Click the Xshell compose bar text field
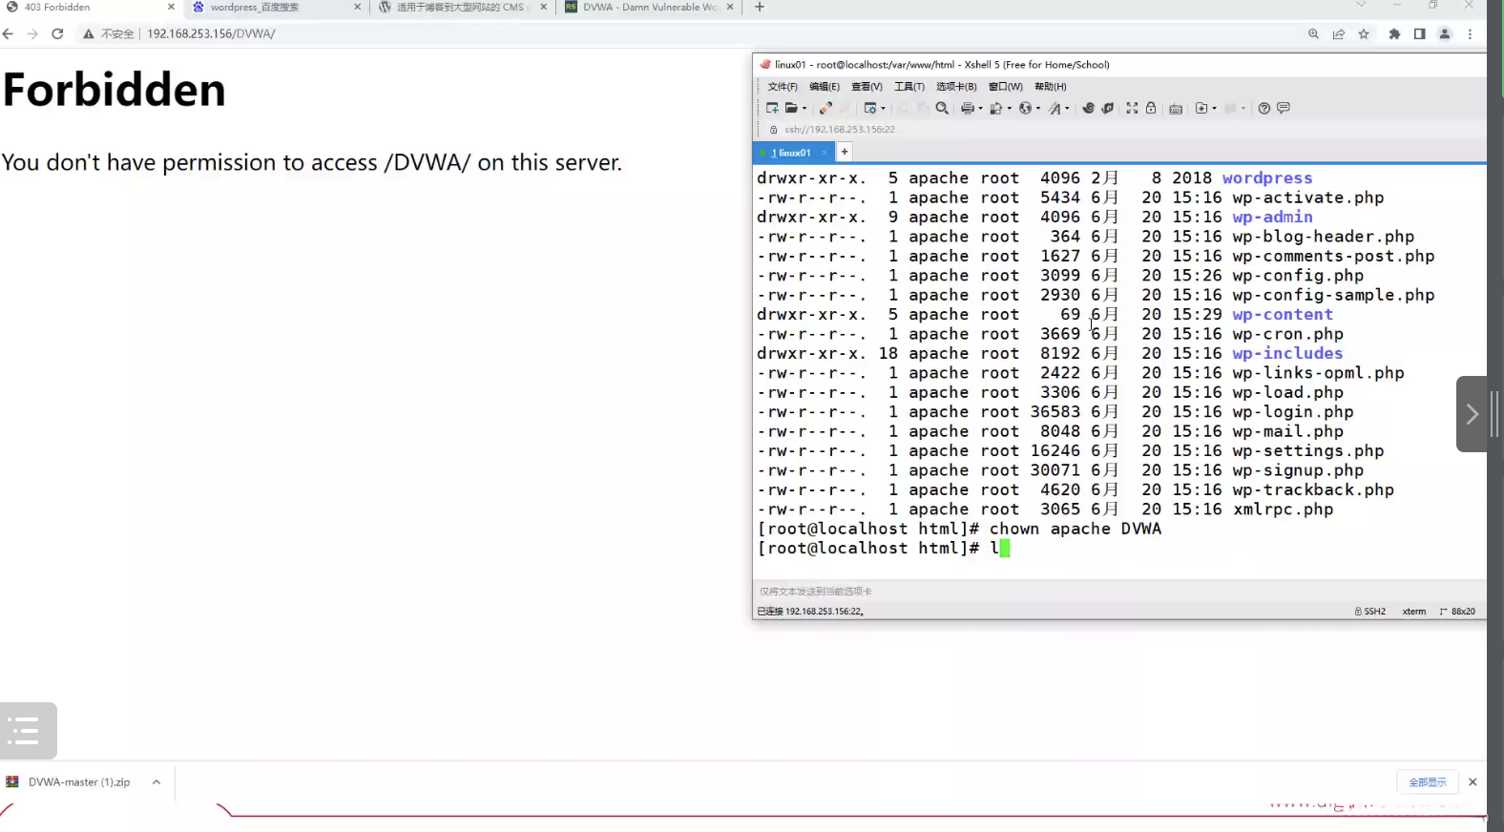This screenshot has height=832, width=1504. pos(1119,592)
